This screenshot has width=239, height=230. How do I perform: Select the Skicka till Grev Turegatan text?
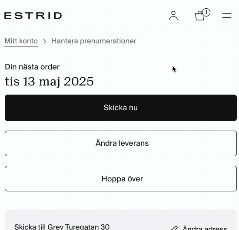pyautogui.click(x=62, y=227)
